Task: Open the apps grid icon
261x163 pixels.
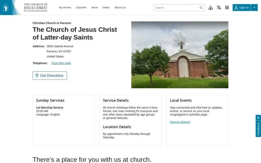Action: 227,7
